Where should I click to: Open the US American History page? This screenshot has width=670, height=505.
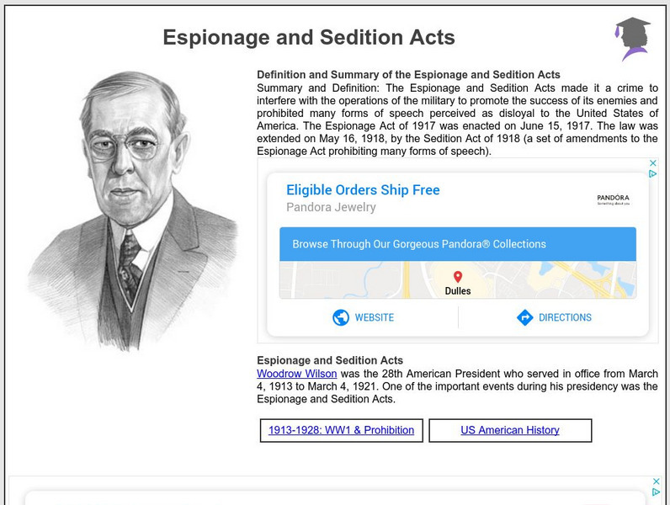pyautogui.click(x=509, y=430)
